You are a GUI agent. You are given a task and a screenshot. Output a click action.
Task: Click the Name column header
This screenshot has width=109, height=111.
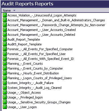(x=55, y=11)
